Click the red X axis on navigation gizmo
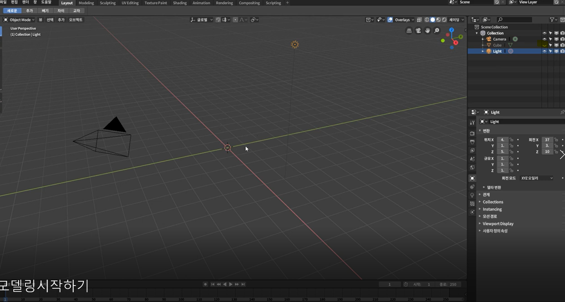The height and width of the screenshot is (302, 565). click(456, 43)
